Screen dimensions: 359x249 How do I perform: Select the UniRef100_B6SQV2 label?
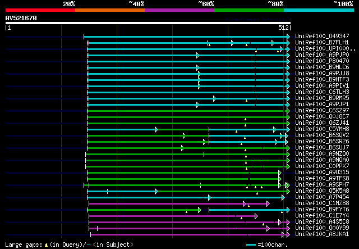coord(322,135)
